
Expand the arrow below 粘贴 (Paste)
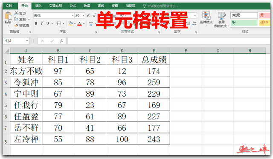click(x=8, y=26)
